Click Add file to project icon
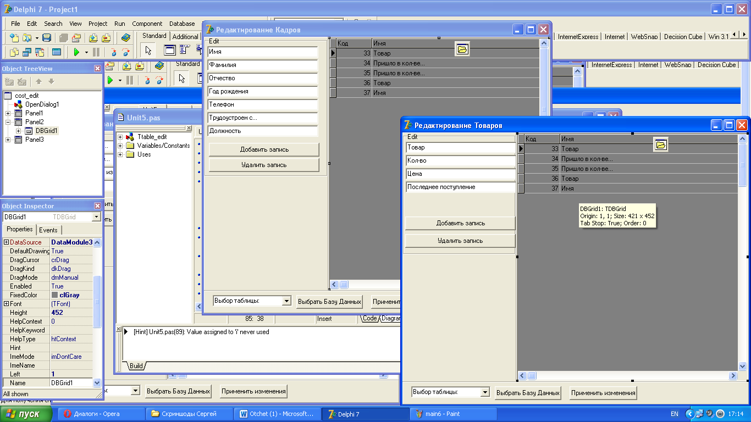Screen dimensions: 751x422 pyautogui.click(x=93, y=38)
